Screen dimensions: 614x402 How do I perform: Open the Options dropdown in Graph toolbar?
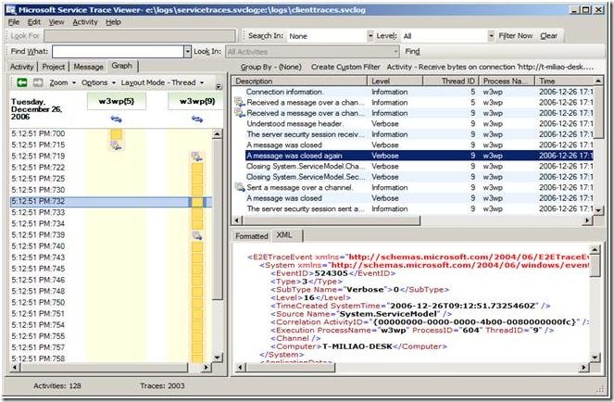pyautogui.click(x=98, y=82)
